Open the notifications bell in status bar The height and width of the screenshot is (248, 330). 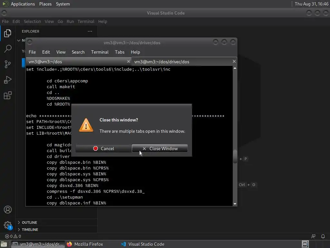pyautogui.click(x=323, y=236)
